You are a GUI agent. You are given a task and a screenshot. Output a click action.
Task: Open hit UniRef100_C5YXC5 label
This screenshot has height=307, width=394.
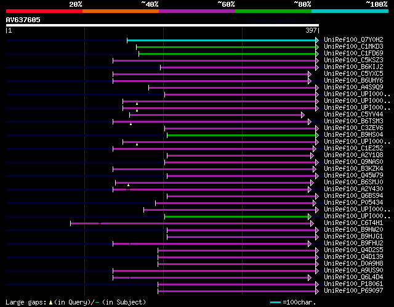(353, 74)
